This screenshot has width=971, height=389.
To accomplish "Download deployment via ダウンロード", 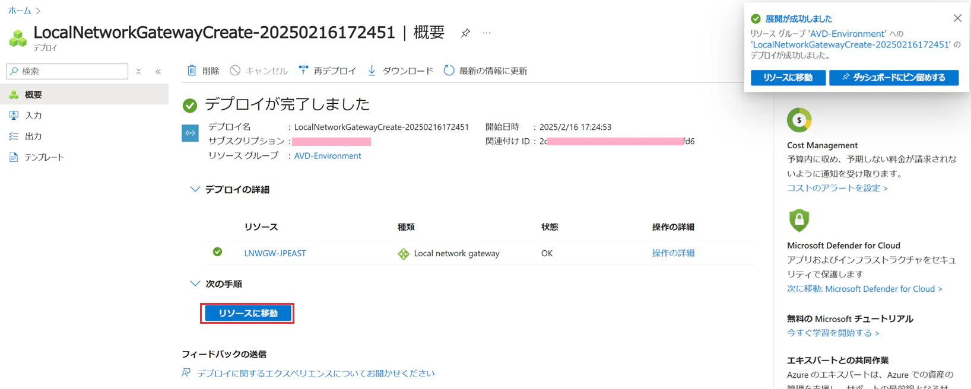I will tap(400, 71).
